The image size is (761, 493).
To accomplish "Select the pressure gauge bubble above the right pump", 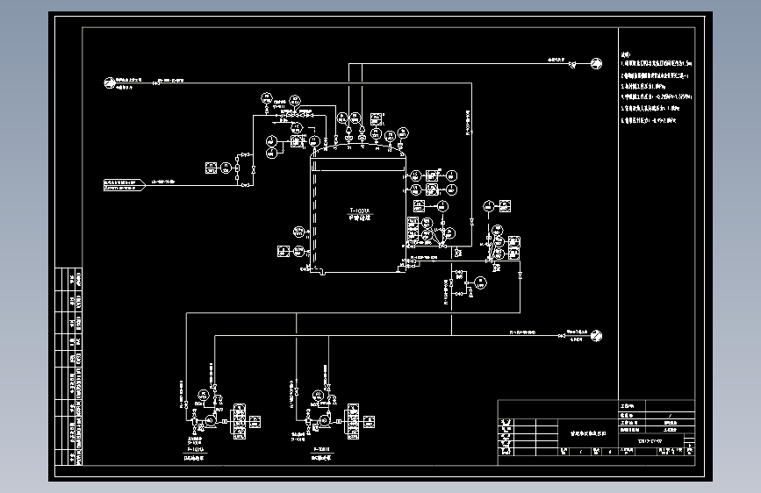I will click(x=318, y=395).
